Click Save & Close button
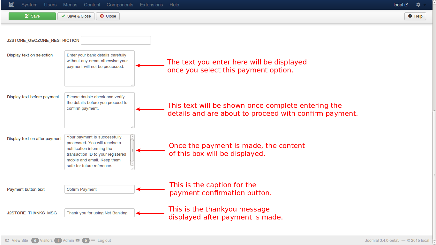The width and height of the screenshot is (436, 245). 76,16
